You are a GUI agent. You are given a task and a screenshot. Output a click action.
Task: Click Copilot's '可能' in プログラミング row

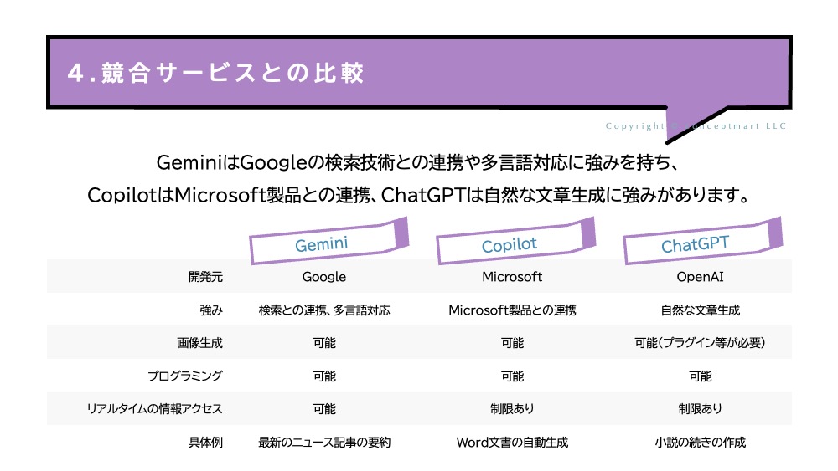pos(512,376)
